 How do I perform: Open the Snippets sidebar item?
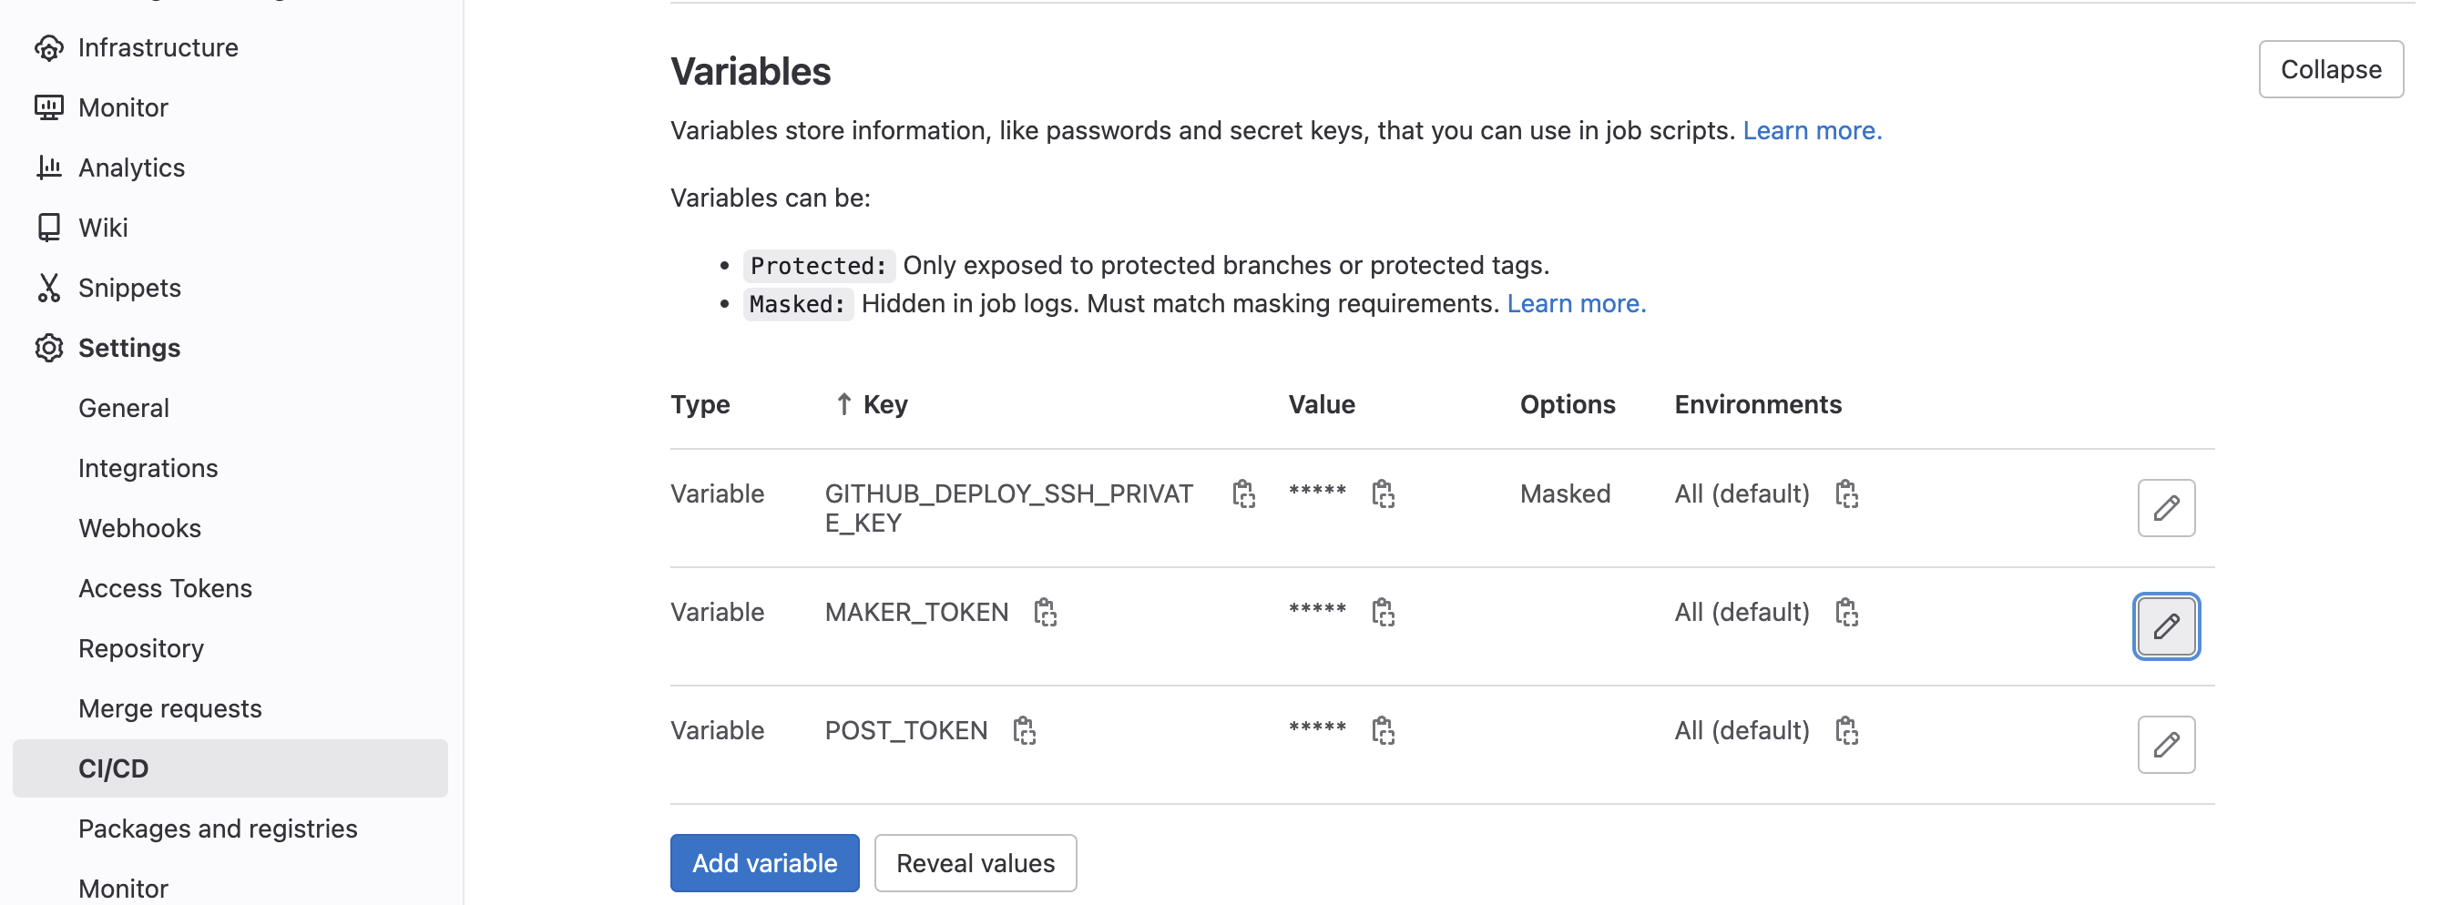[x=129, y=288]
